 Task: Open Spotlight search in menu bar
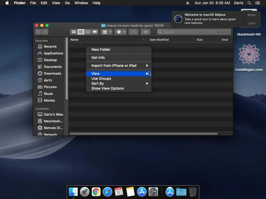tap(249, 3)
